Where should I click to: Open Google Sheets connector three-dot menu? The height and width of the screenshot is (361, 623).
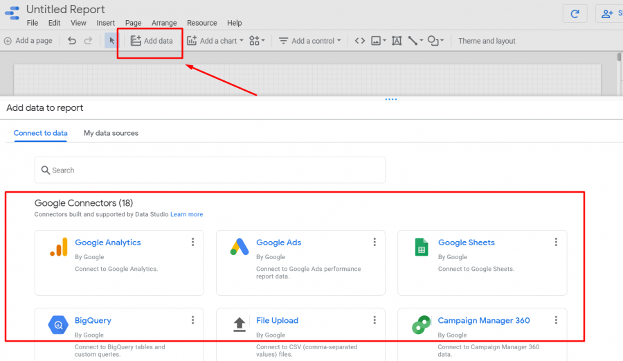point(556,242)
